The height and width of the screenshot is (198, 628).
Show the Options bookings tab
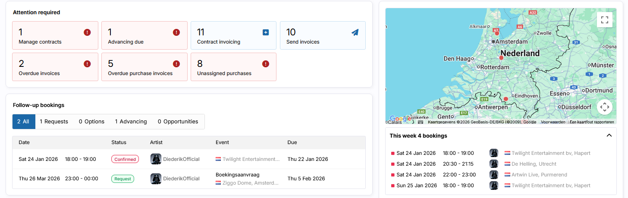click(x=91, y=122)
